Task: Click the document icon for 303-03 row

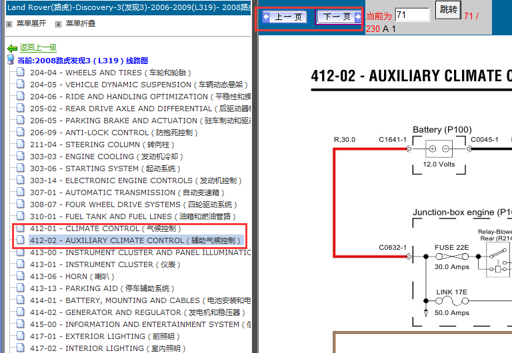Action: tap(20, 156)
